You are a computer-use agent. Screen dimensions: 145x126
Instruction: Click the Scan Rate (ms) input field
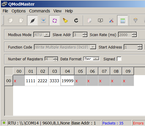click(x=125, y=35)
